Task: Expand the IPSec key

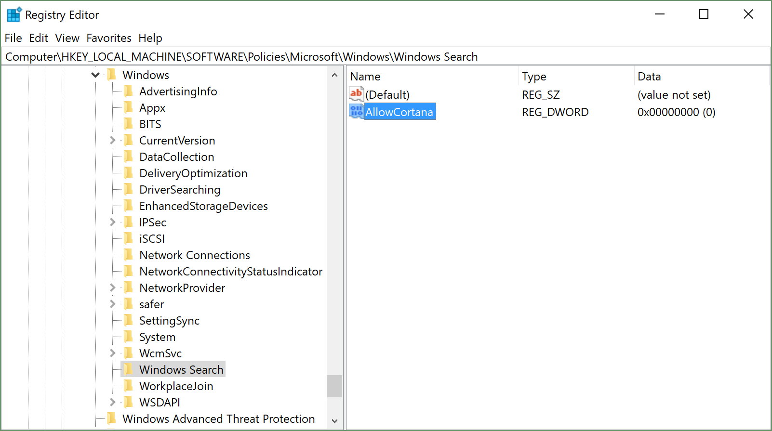Action: pos(112,222)
